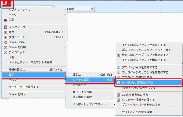Click the download icon beside ダウンロード

point(5,37)
